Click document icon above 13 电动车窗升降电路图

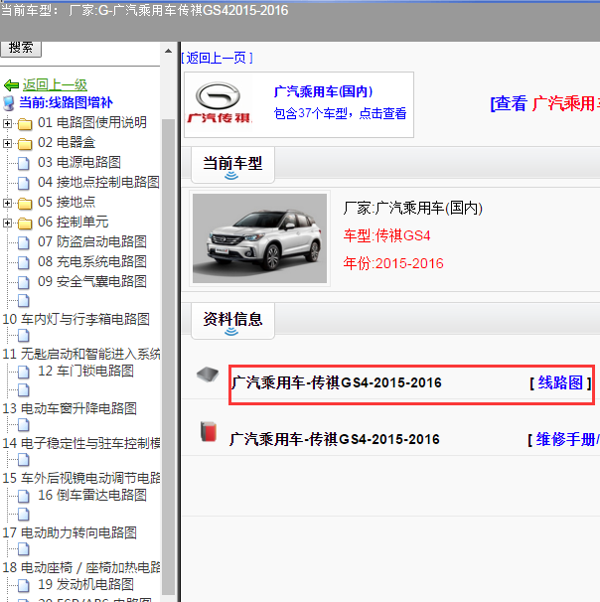[x=24, y=390]
